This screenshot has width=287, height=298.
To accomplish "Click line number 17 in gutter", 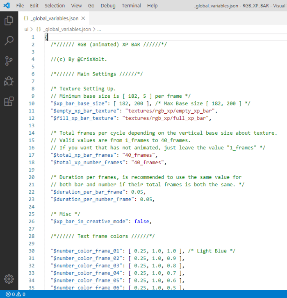I will pos(32,155).
